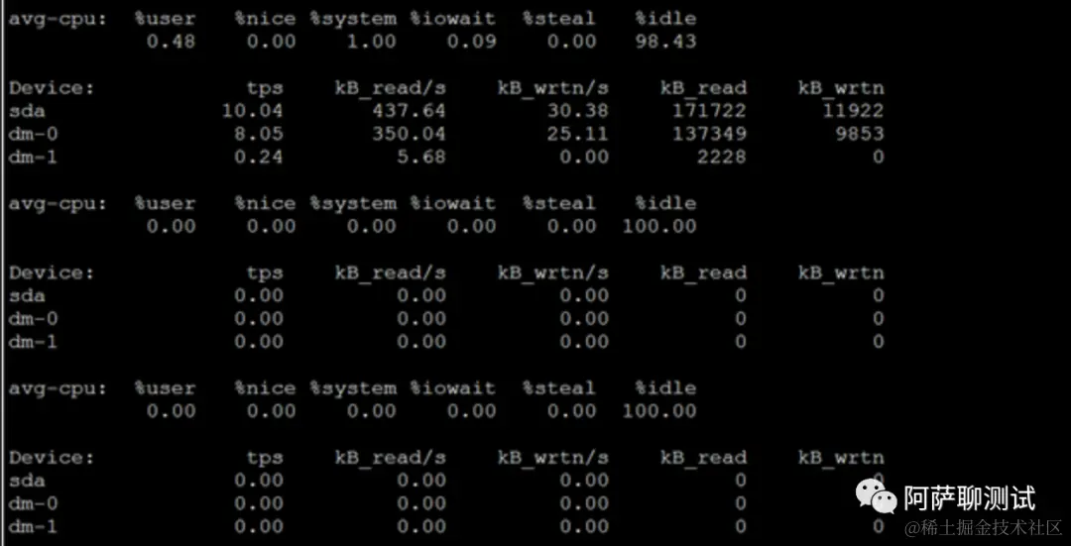Screen dimensions: 1071x546
Task: Click the %system value 1.00
Action: pyautogui.click(x=371, y=41)
